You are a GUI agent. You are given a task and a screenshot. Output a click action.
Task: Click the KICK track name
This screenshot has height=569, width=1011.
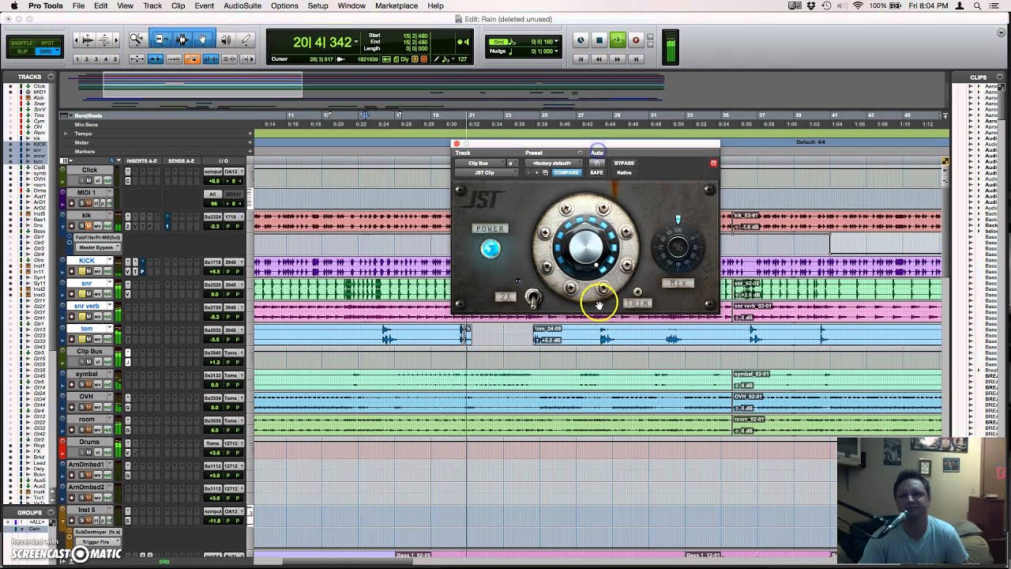[x=85, y=261]
